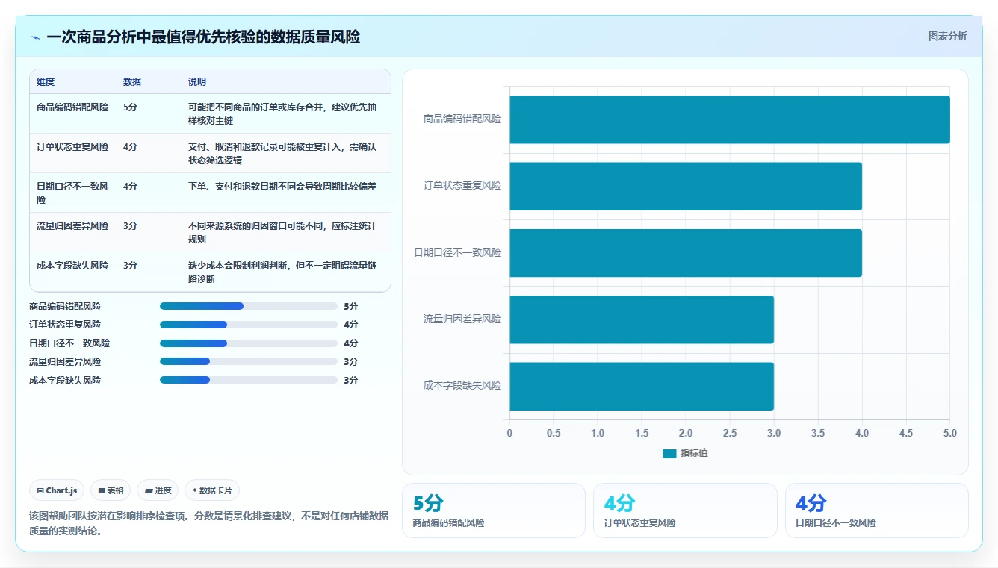
Task: Open the 4分 订单状态重复风险 data card
Action: pyautogui.click(x=685, y=511)
